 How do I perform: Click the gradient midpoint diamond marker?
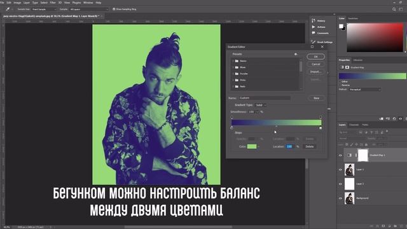pos(276,126)
